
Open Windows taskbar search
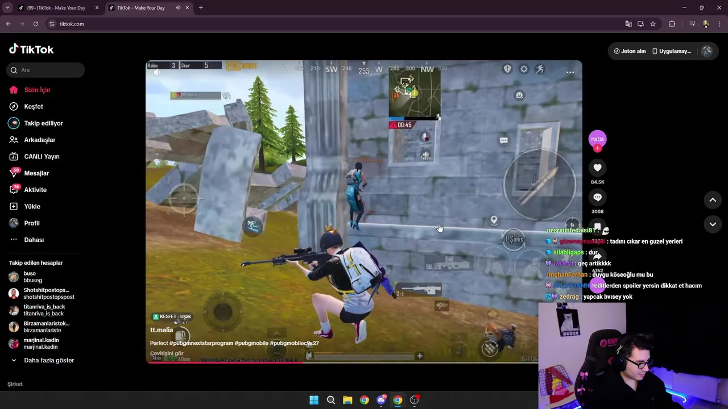tap(330, 400)
